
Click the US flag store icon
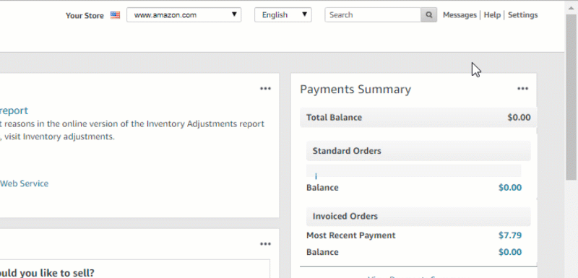(x=115, y=15)
